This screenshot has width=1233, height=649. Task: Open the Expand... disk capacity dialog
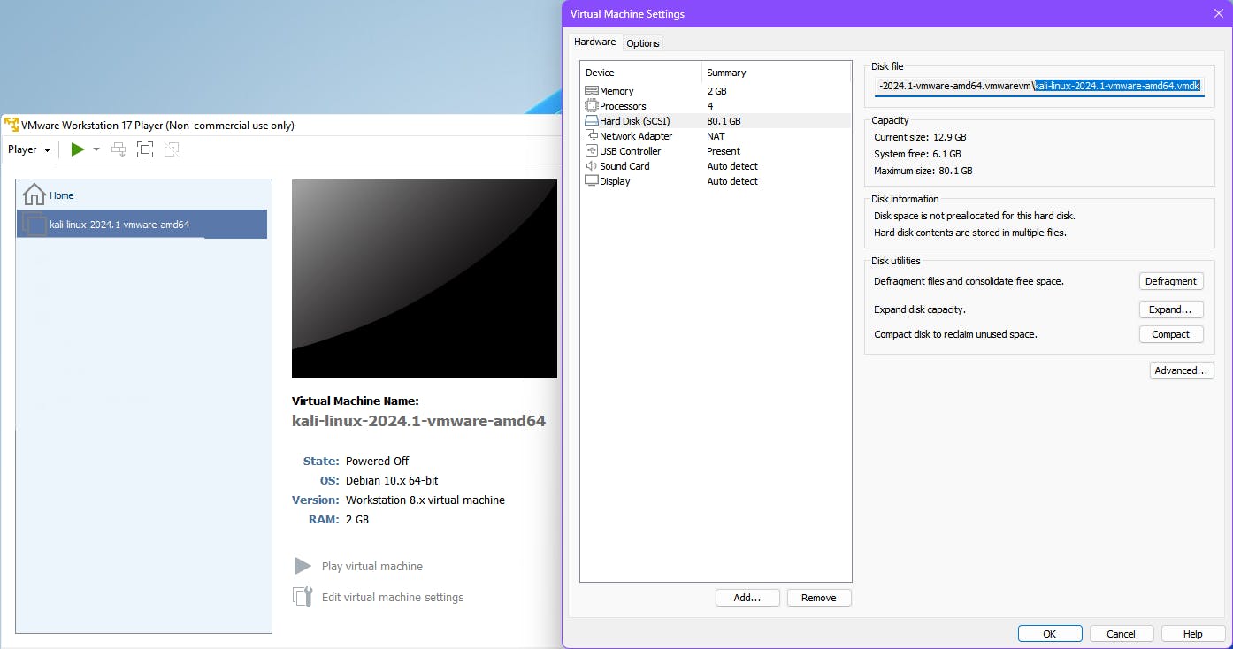[x=1171, y=309]
